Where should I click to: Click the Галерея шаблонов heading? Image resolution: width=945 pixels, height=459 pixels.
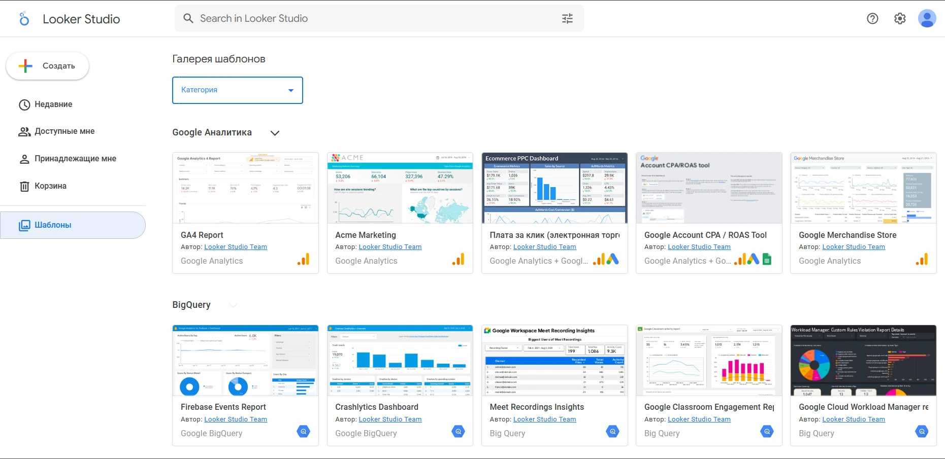tap(219, 59)
